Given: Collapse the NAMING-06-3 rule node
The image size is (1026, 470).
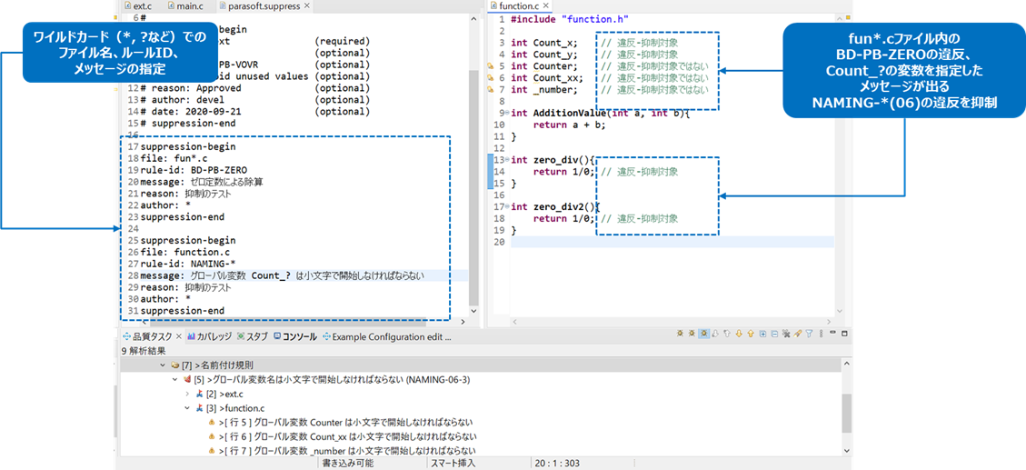Looking at the screenshot, I should [x=175, y=379].
